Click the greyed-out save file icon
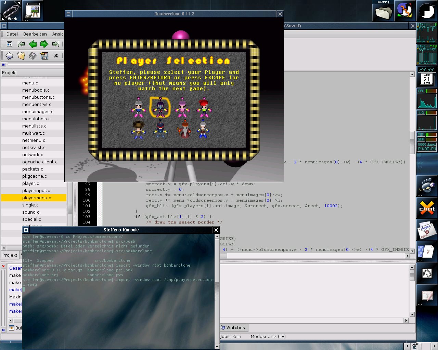The height and width of the screenshot is (350, 438). point(33,55)
